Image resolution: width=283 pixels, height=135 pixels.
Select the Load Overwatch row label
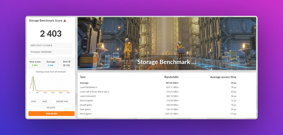(88, 96)
